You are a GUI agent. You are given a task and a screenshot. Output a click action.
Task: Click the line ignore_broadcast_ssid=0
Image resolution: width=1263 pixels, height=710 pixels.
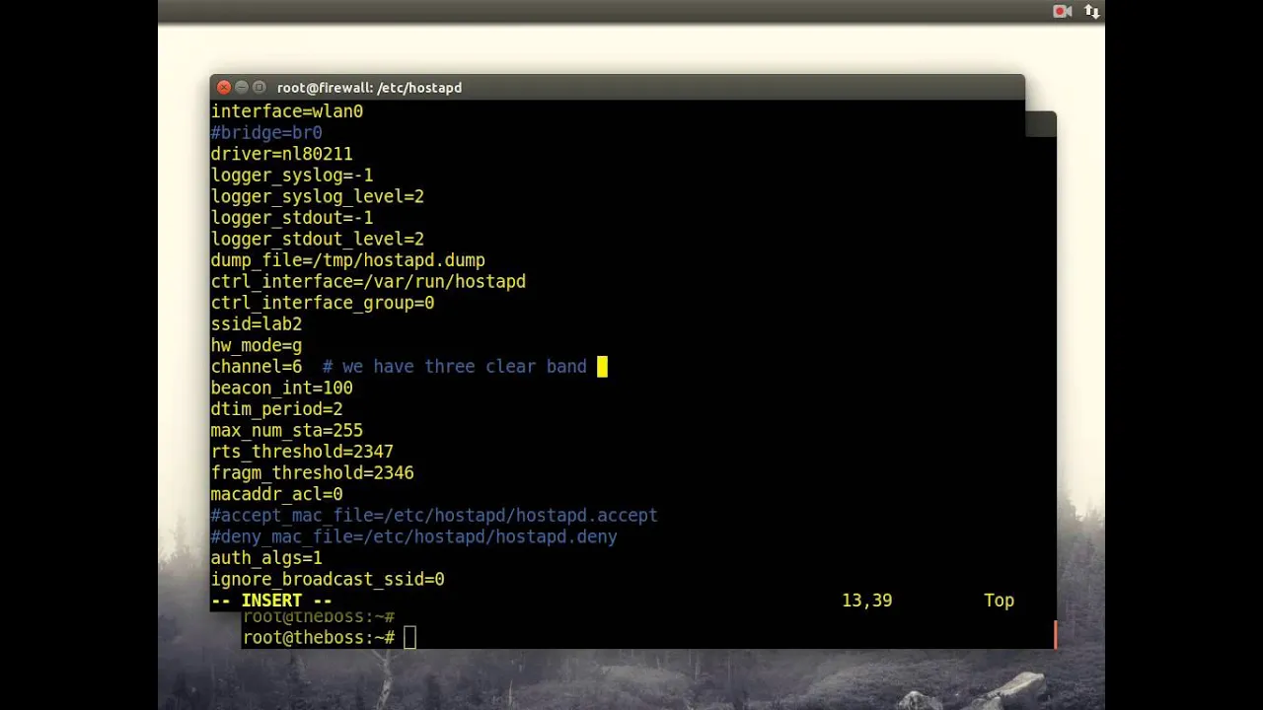328,580
